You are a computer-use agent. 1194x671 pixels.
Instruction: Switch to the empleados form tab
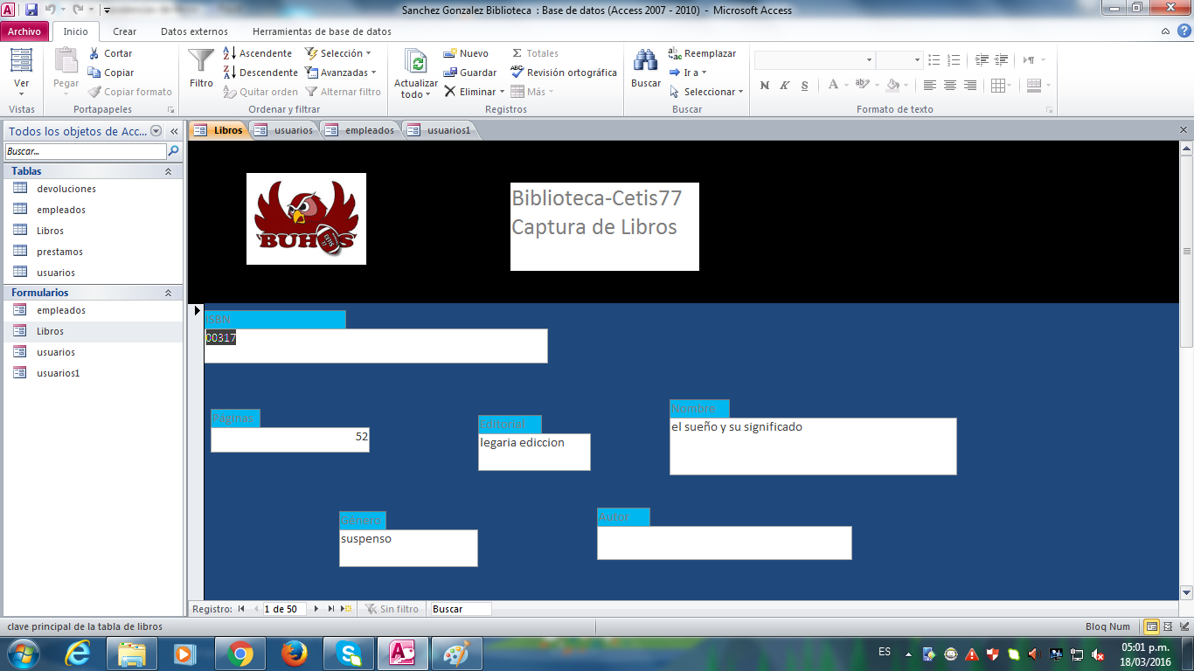coord(361,130)
